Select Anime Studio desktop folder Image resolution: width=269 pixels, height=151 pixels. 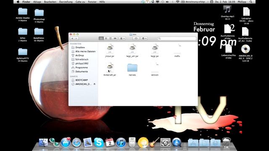click(x=23, y=15)
